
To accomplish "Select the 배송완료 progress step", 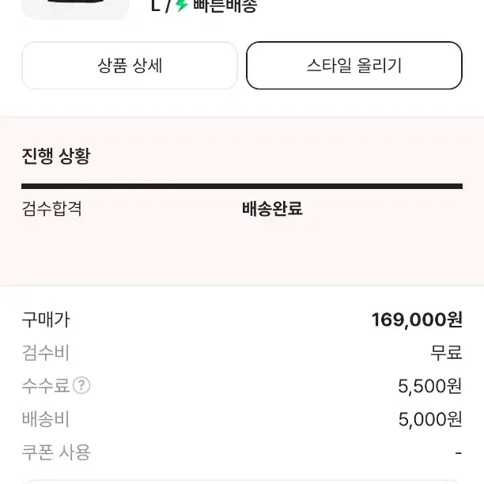I will pyautogui.click(x=272, y=208).
